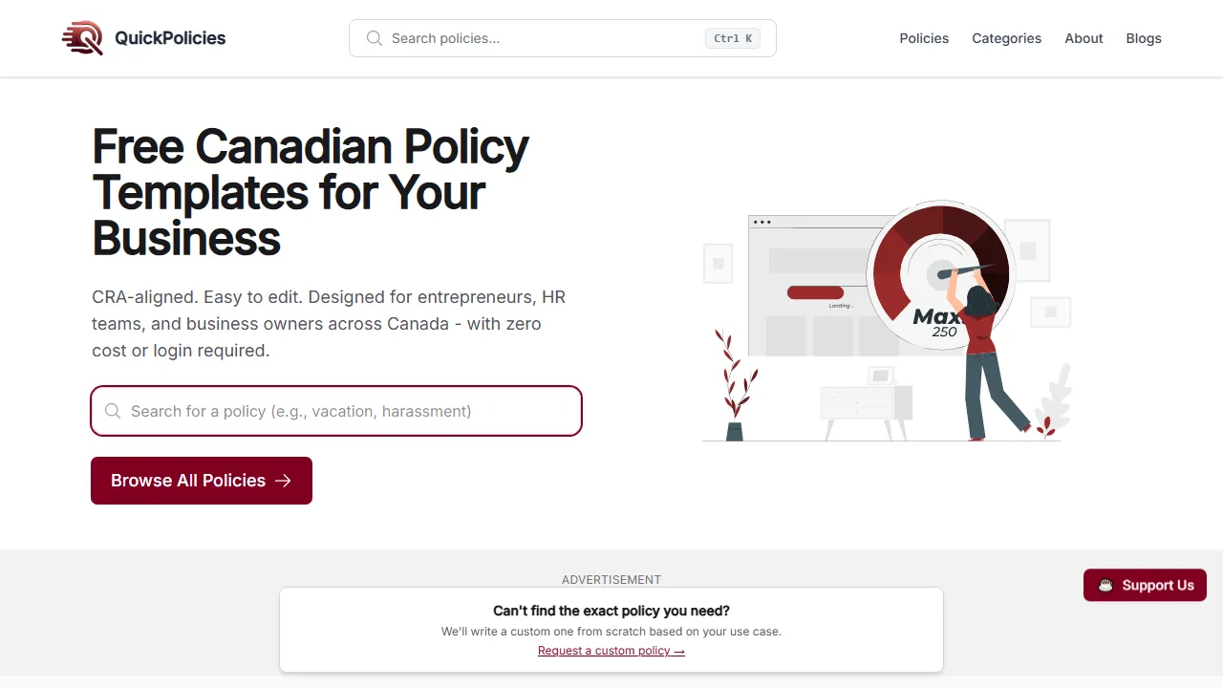Click the Browse All Policies button

point(202,481)
